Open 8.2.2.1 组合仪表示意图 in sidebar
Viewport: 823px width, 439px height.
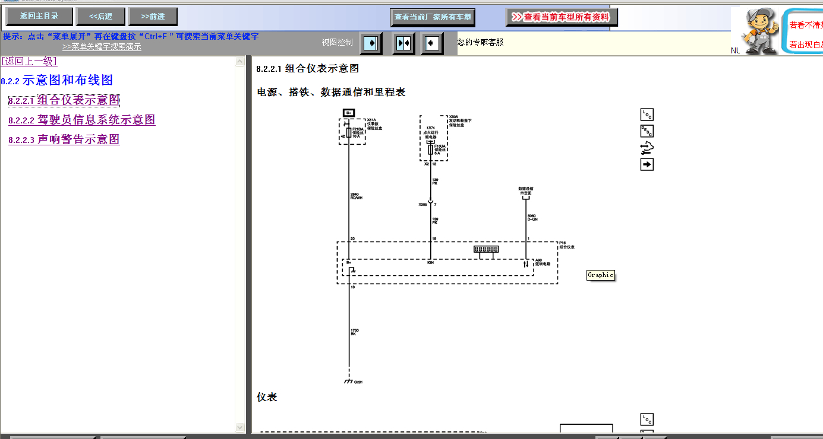(64, 100)
